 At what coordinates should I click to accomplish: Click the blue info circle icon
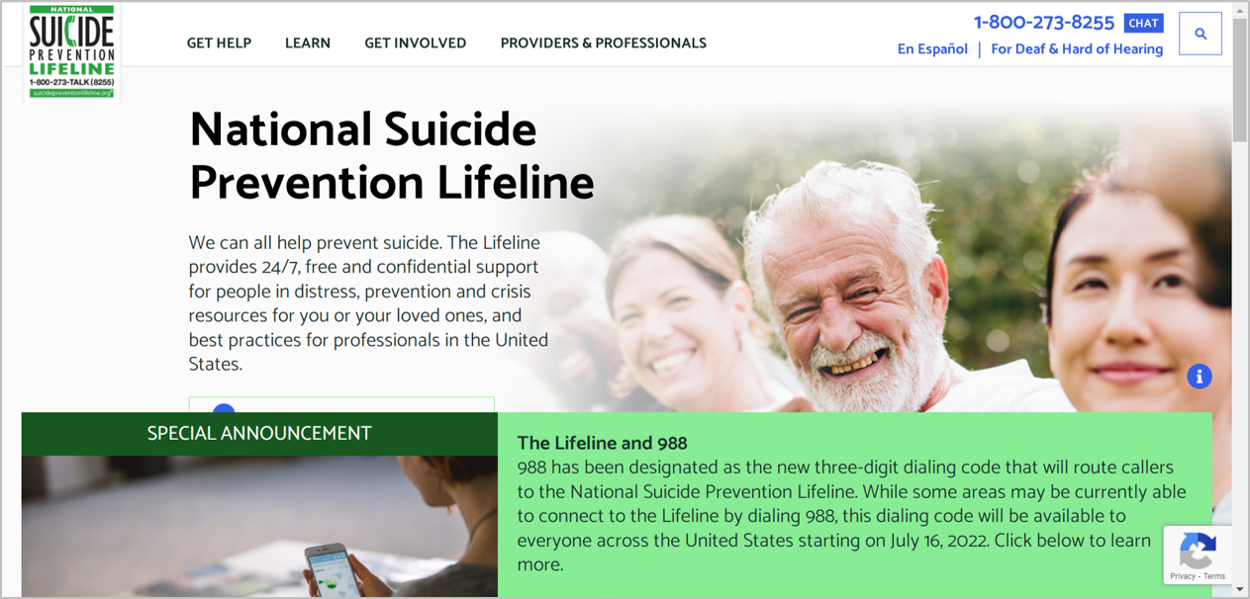pyautogui.click(x=1200, y=376)
